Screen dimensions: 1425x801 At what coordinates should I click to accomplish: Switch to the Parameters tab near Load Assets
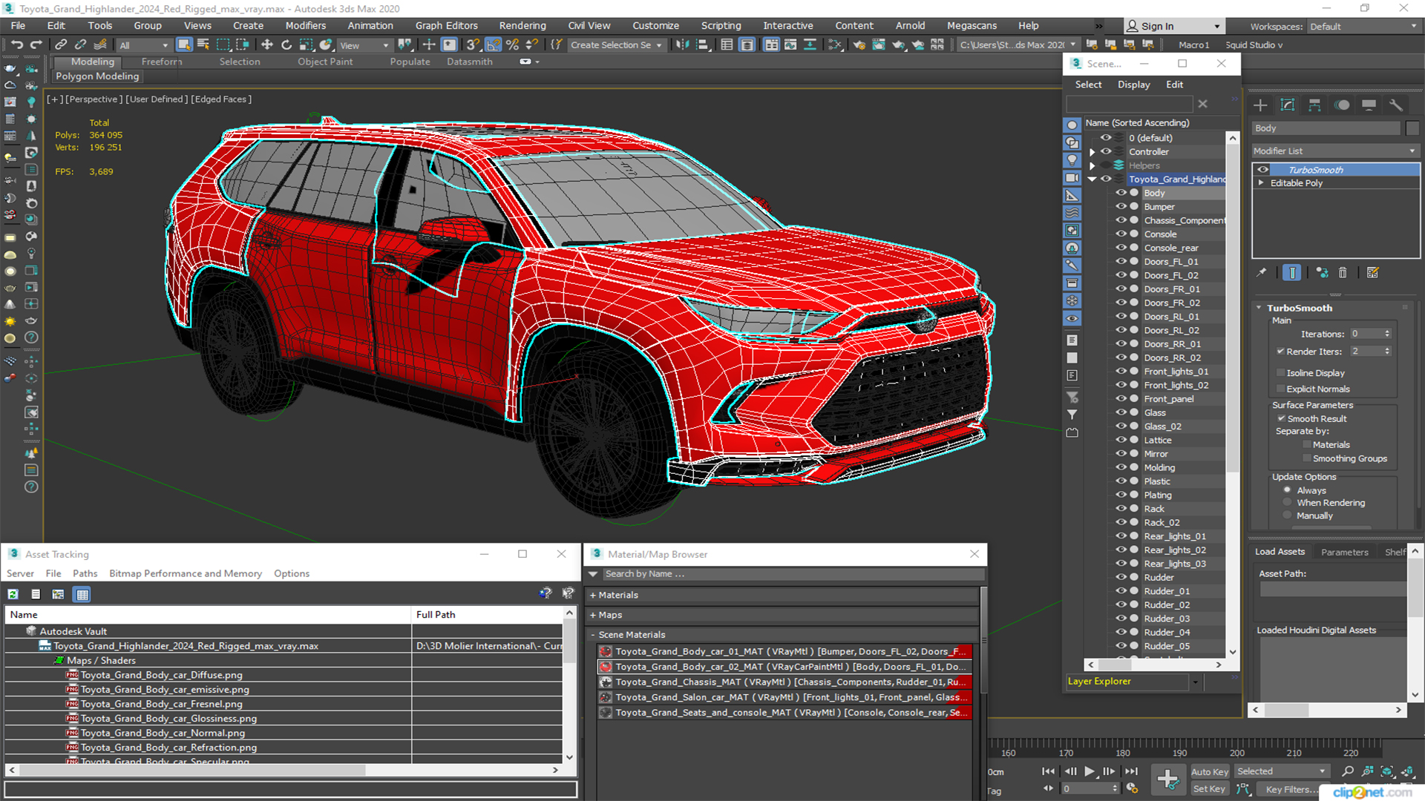(x=1344, y=552)
